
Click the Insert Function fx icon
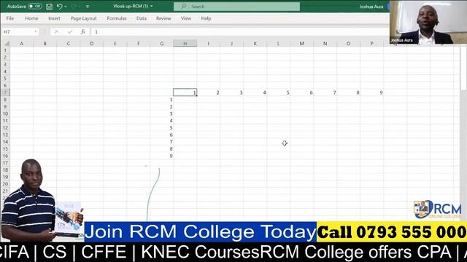click(83, 32)
